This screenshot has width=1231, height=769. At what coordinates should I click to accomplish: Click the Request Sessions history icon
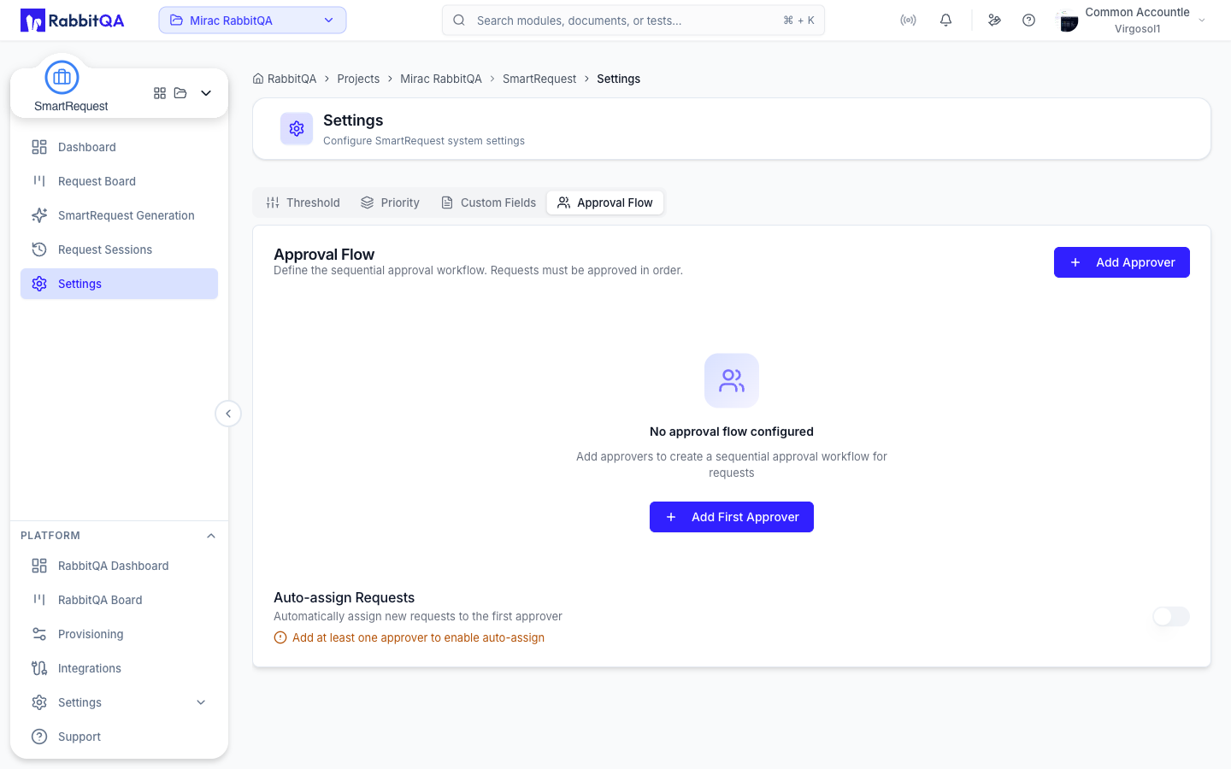click(x=39, y=249)
